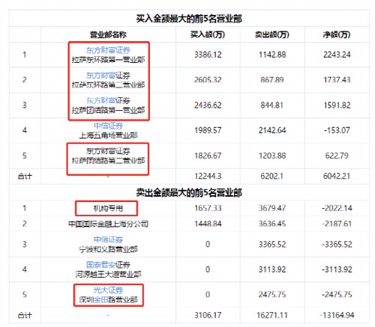Image resolution: width=375 pixels, height=327 pixels.
Task: Open the 东方财富证券 link in row 1
Action: click(x=108, y=50)
